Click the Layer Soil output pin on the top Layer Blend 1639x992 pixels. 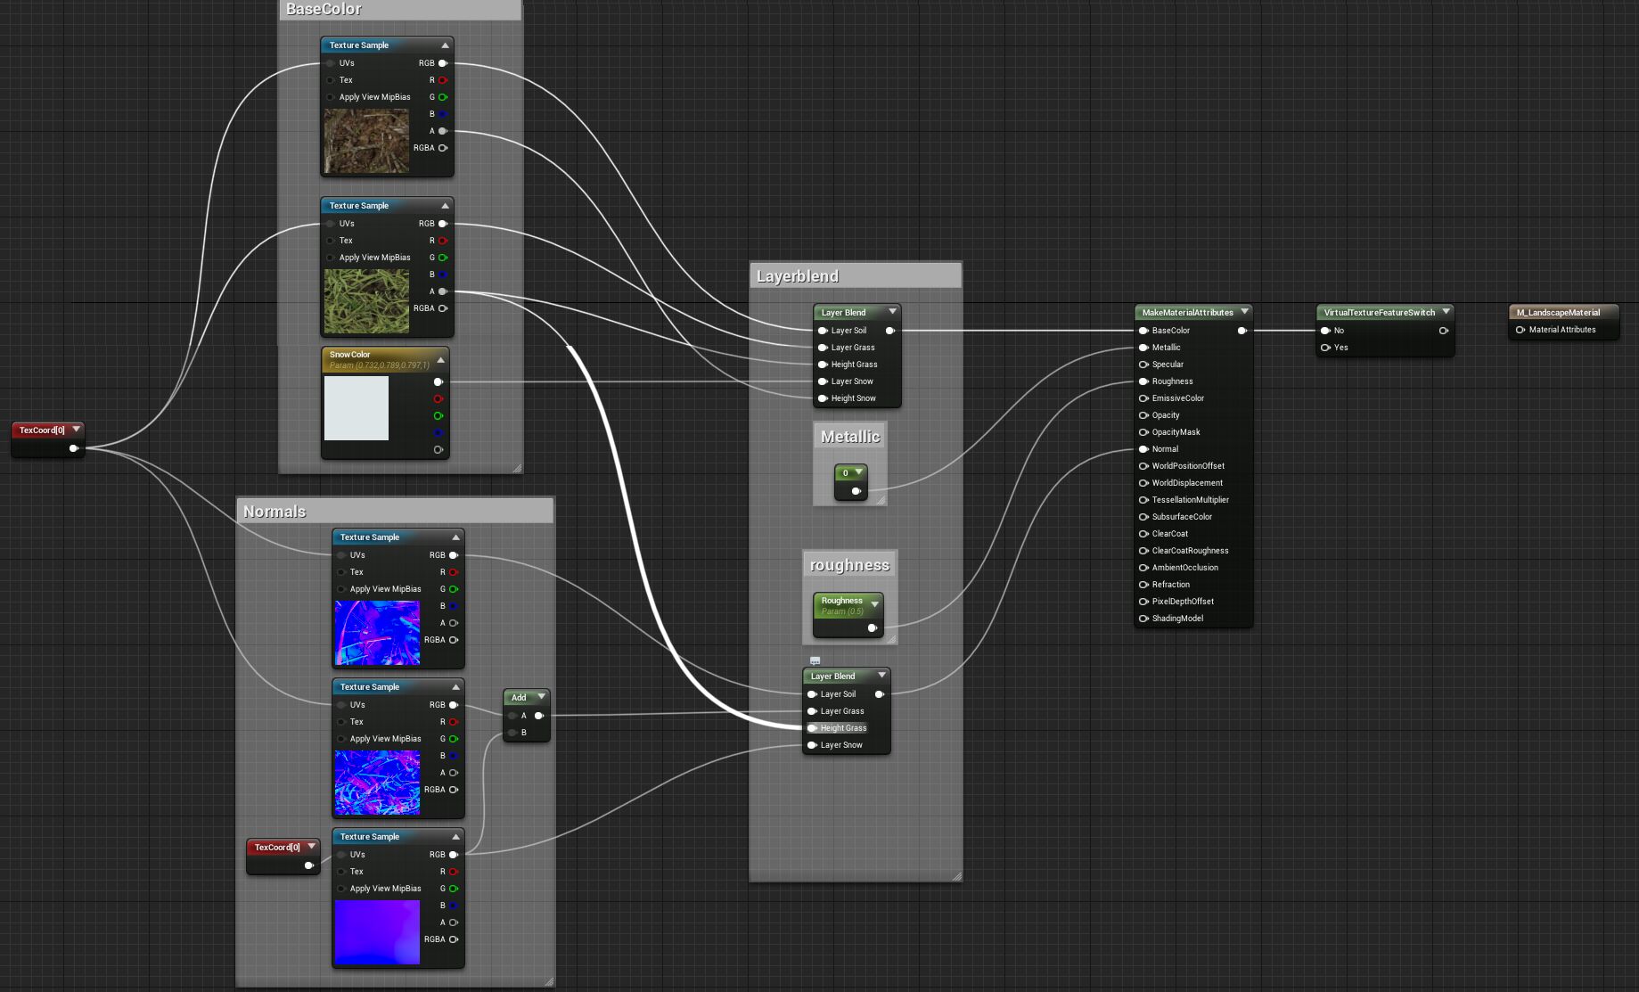(x=889, y=330)
